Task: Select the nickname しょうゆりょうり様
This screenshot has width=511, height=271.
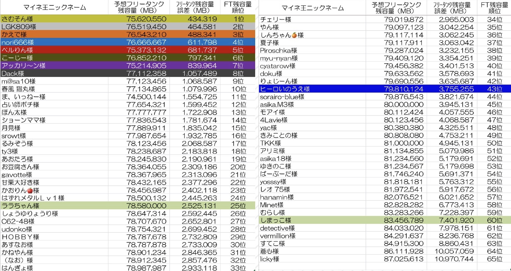Action: pos(30,214)
